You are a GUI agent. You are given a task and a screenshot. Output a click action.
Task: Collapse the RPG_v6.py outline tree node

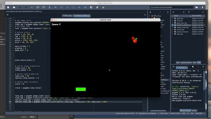[x=150, y=16]
